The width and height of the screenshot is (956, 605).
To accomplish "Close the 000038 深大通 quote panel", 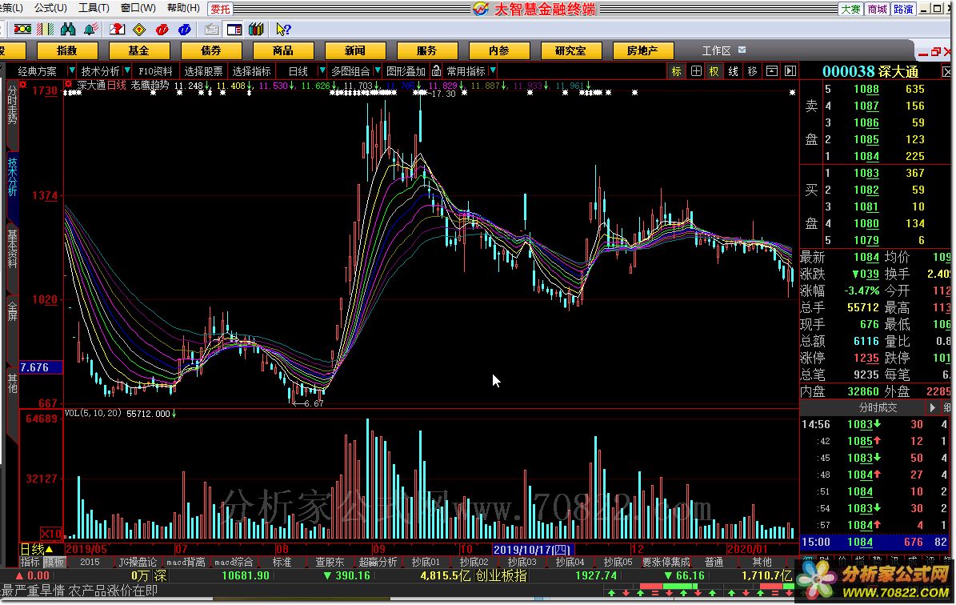I will click(947, 72).
